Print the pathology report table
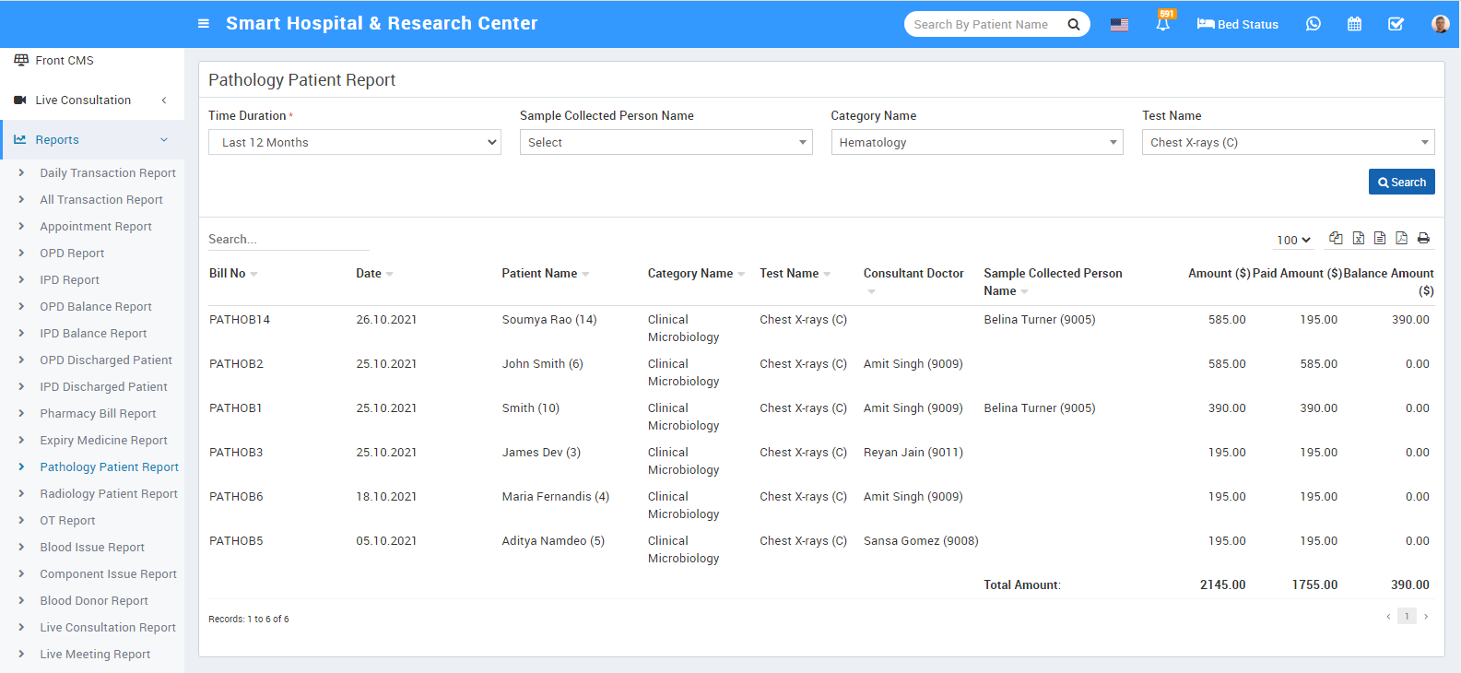Image resolution: width=1461 pixels, height=673 pixels. pos(1423,238)
